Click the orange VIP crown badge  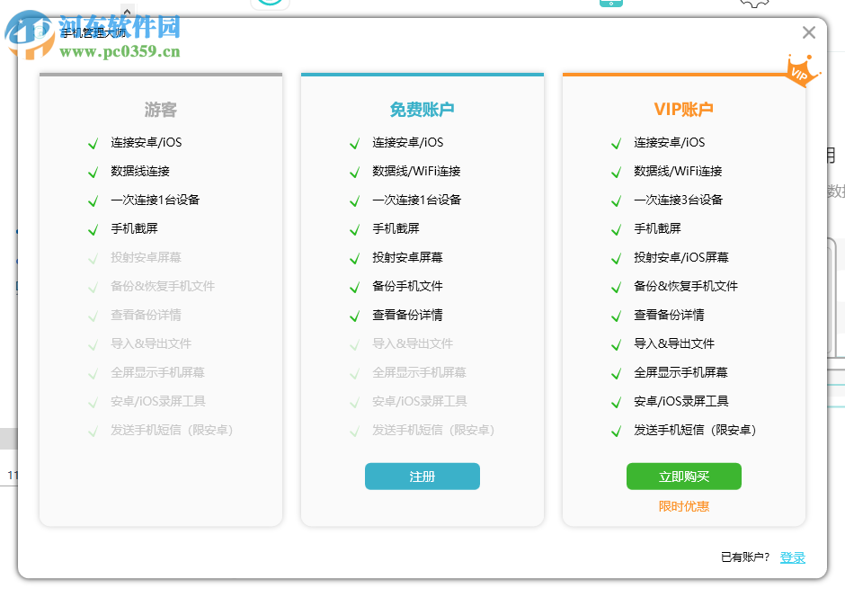click(799, 71)
